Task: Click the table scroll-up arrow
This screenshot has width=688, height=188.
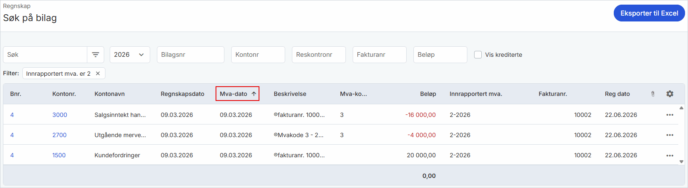Action: [681, 108]
